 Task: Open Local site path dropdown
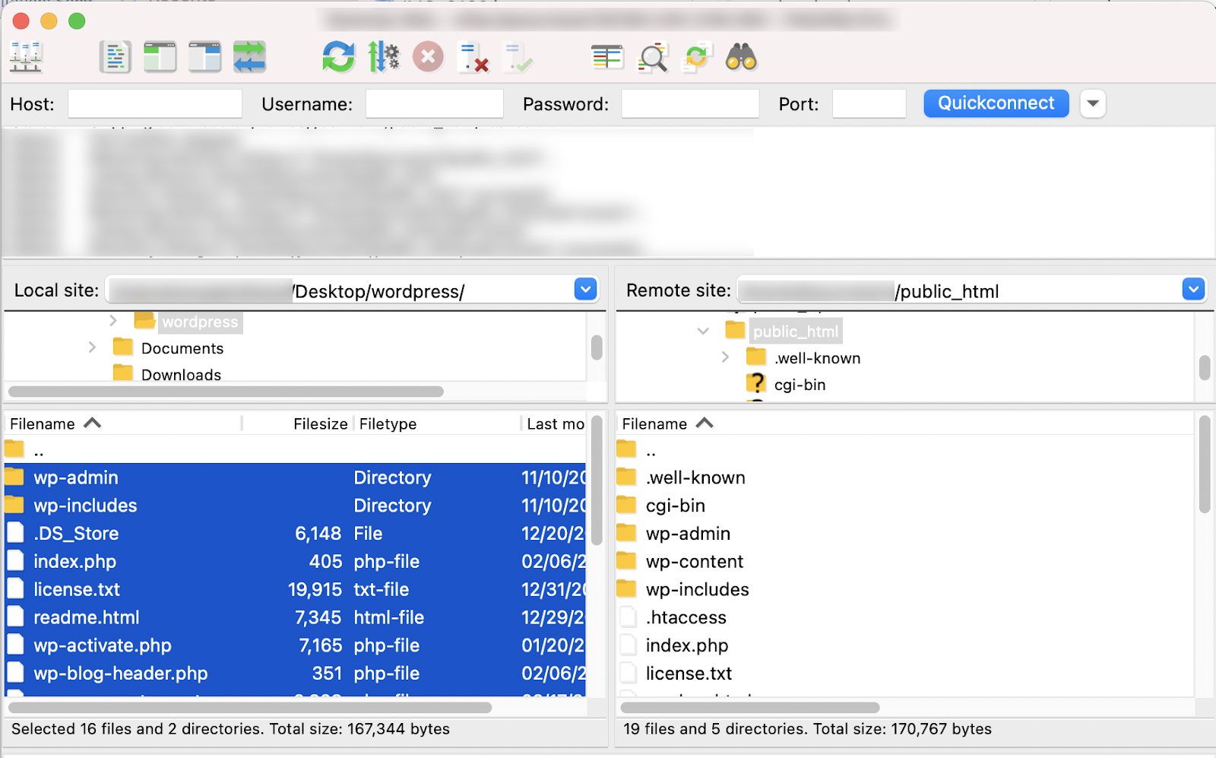(585, 290)
